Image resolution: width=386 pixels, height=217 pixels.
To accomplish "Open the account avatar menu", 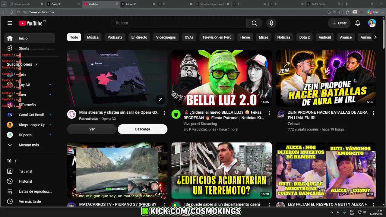I will (x=372, y=23).
